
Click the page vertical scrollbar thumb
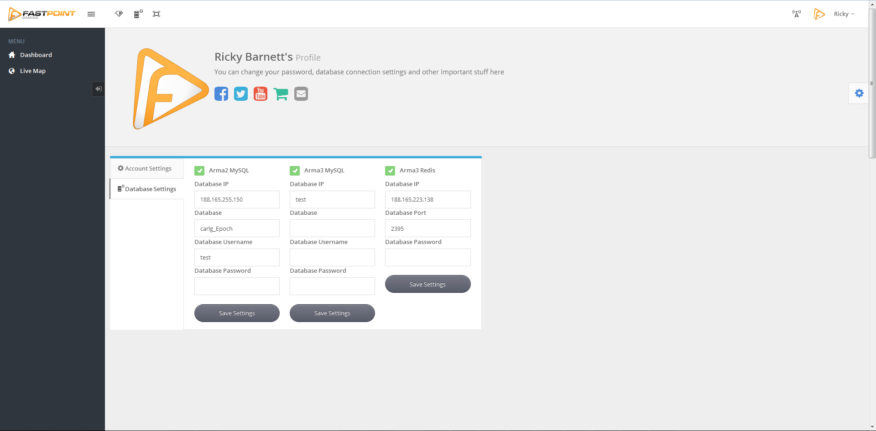(872, 83)
